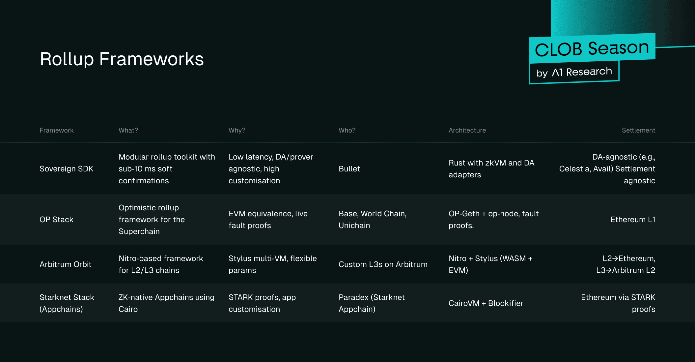Select the What? column header
The width and height of the screenshot is (695, 362).
click(x=128, y=130)
